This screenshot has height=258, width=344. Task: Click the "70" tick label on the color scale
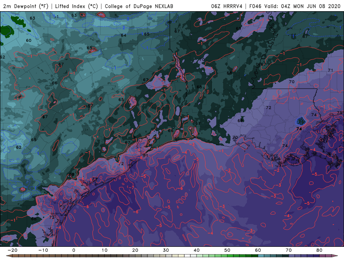289,250
